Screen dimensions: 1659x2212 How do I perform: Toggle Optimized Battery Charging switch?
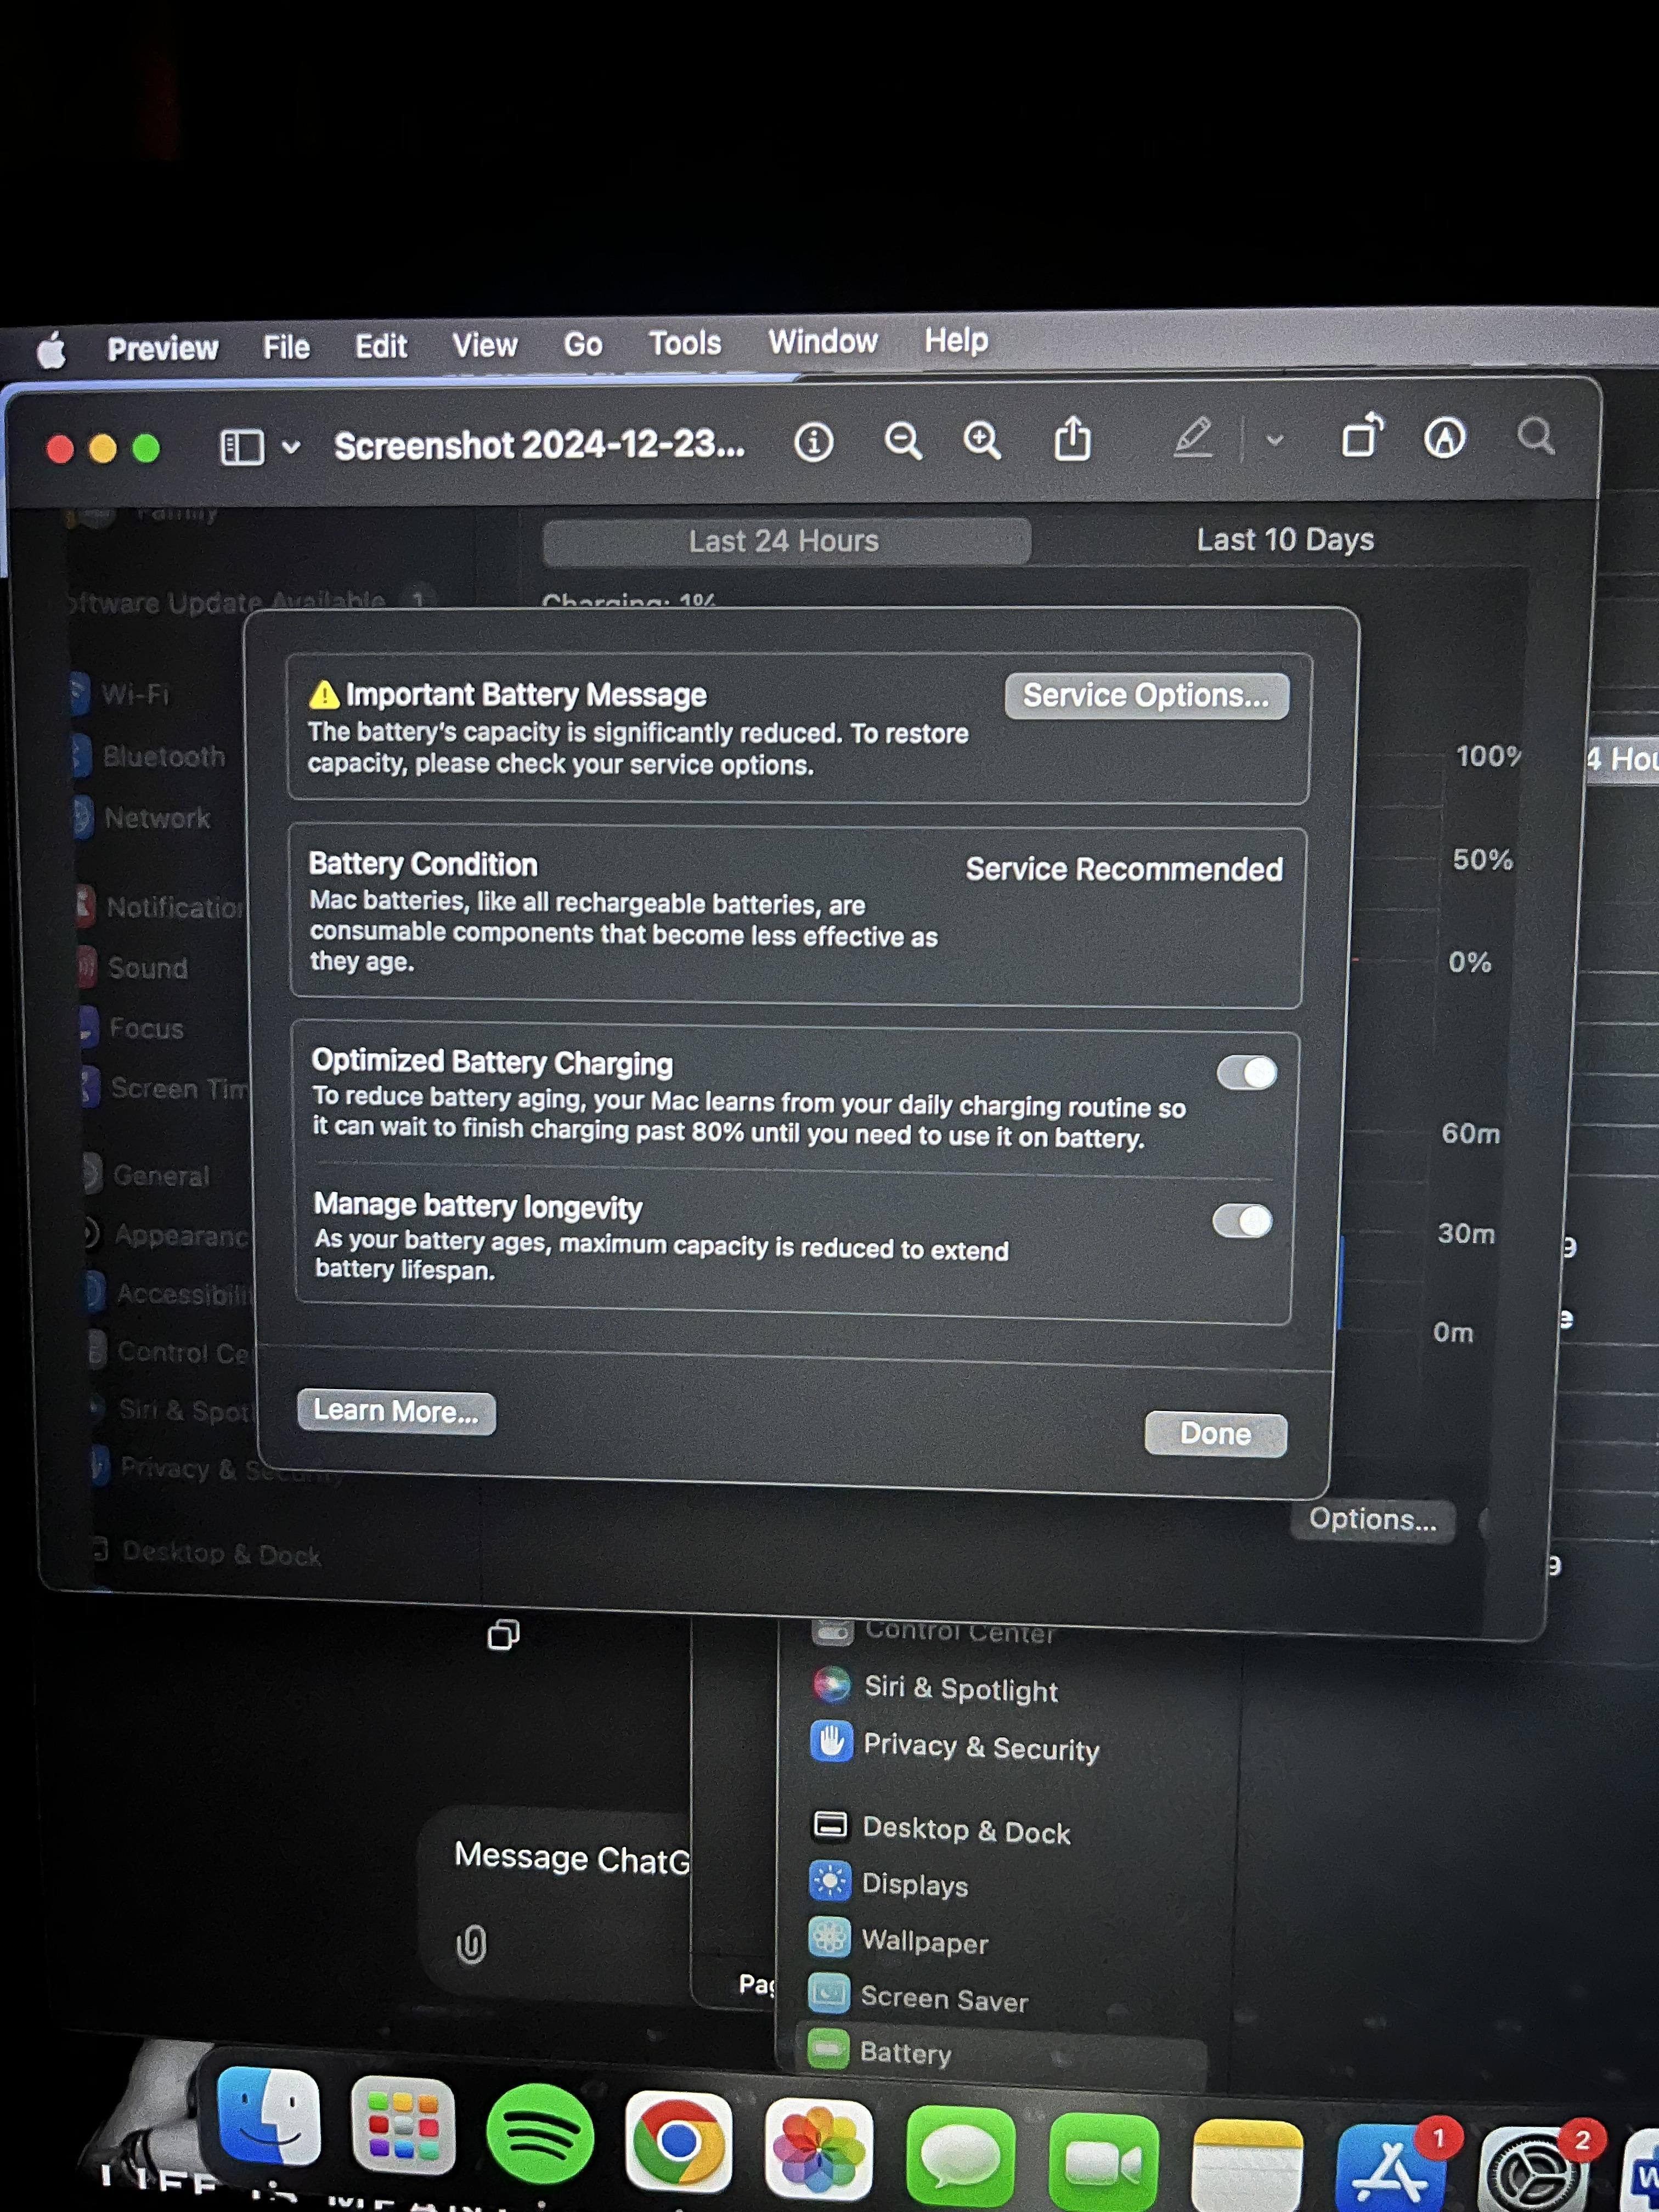[1246, 1073]
